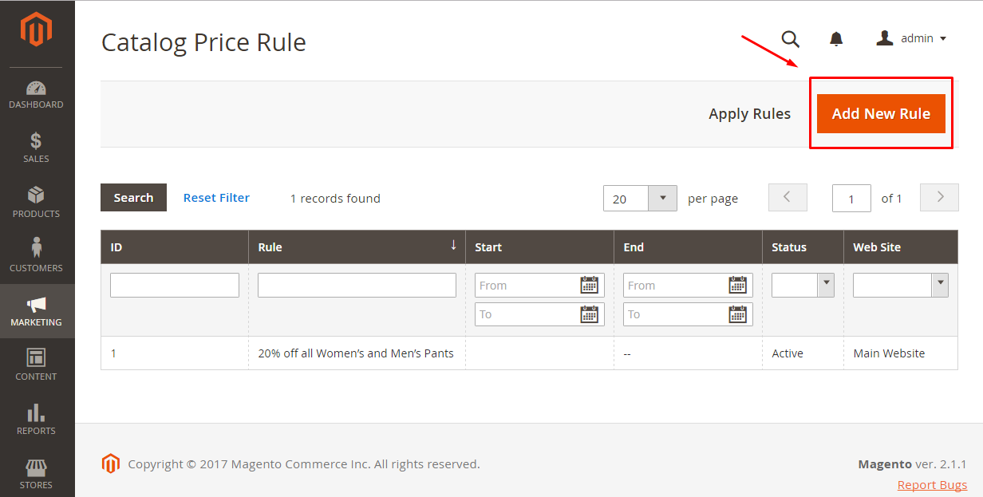Click the search magnifier icon
The width and height of the screenshot is (983, 497).
tap(790, 38)
